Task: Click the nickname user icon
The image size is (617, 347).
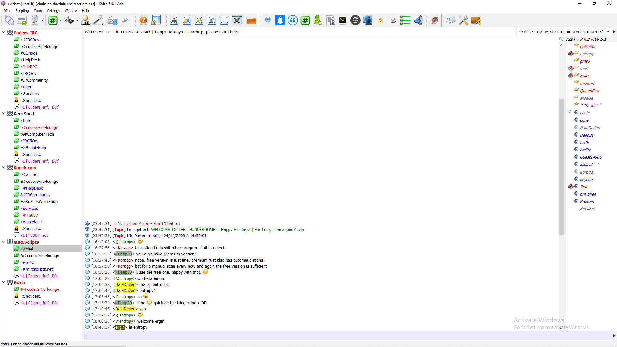Action: pos(85,21)
